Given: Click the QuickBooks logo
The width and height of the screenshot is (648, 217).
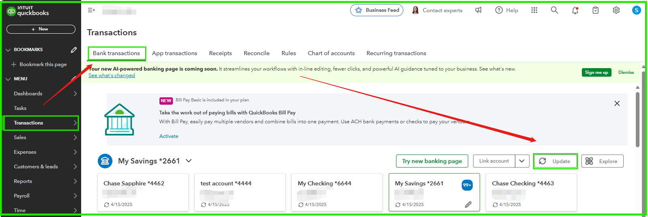Looking at the screenshot, I should (28, 11).
